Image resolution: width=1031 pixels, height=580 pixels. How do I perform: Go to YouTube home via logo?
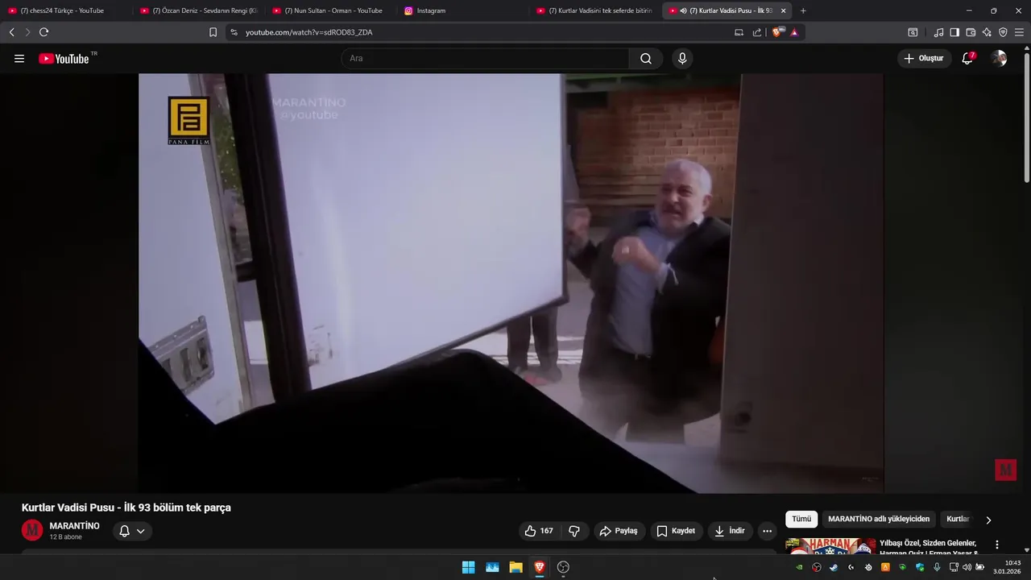pos(64,59)
